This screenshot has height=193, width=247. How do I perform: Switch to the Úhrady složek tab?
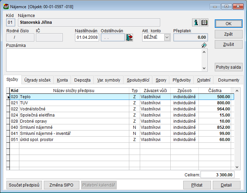(x=37, y=80)
